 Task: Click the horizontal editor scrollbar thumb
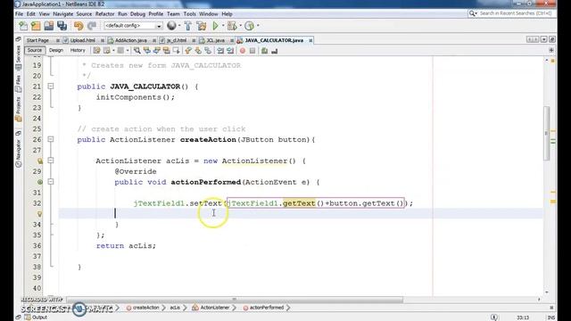235,300
